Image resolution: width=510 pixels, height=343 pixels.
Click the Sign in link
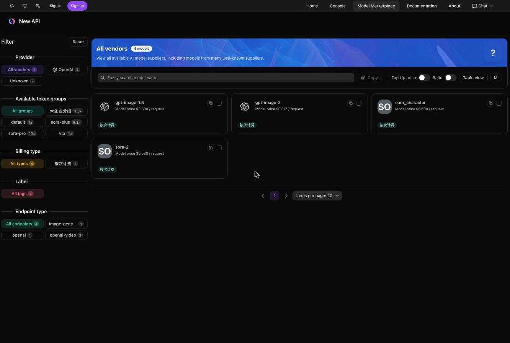[x=56, y=6]
